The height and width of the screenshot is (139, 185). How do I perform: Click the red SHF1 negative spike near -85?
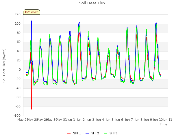pos(32,109)
